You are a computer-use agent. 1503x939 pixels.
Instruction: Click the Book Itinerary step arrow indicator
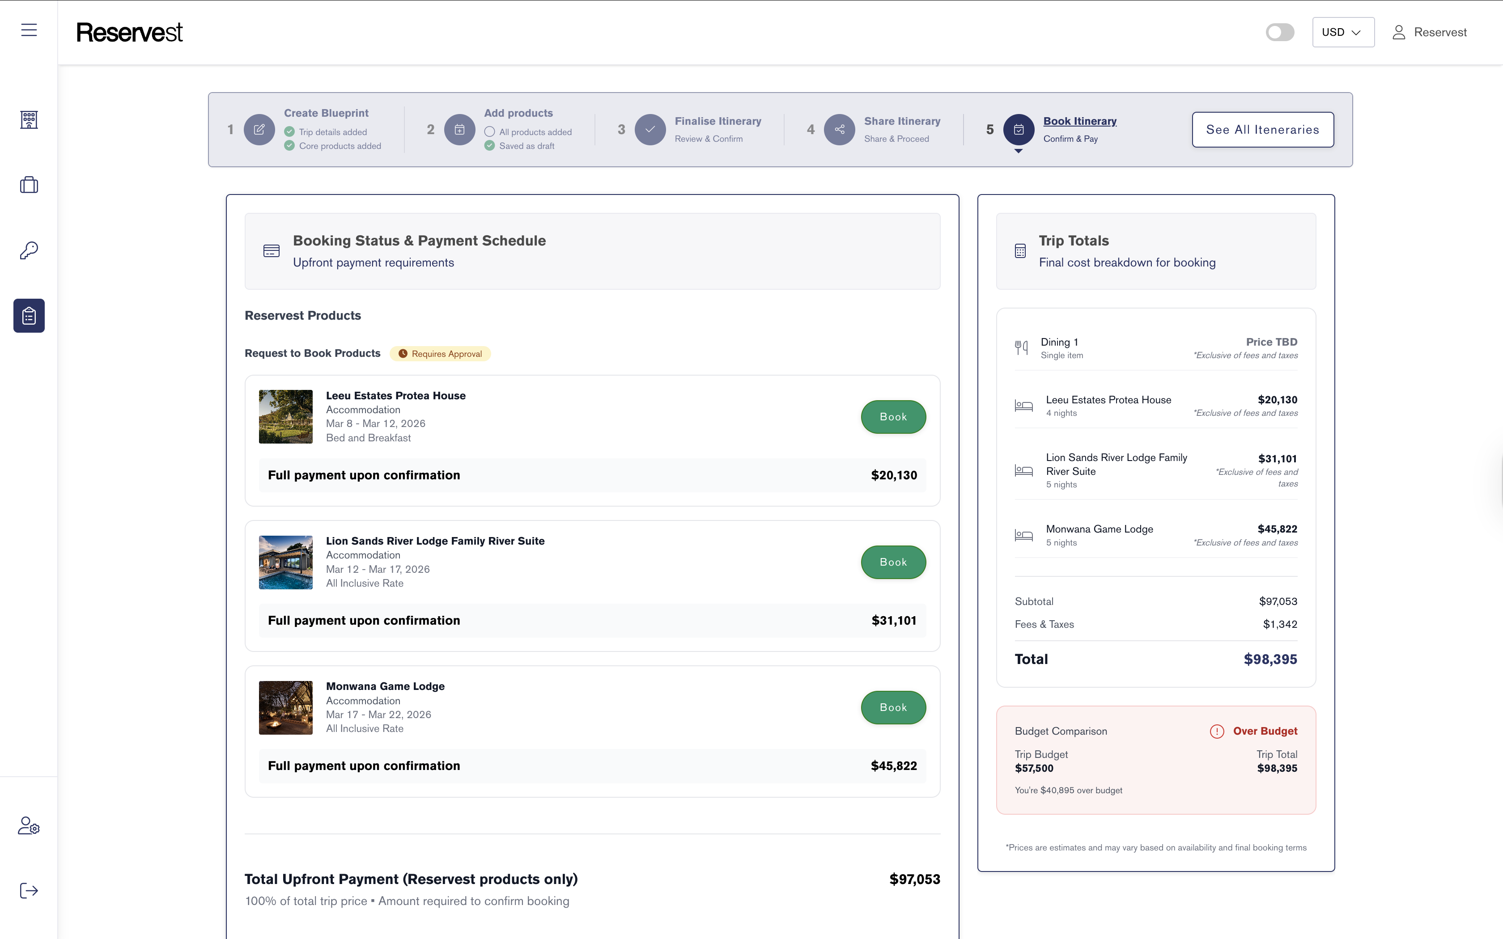[1018, 151]
